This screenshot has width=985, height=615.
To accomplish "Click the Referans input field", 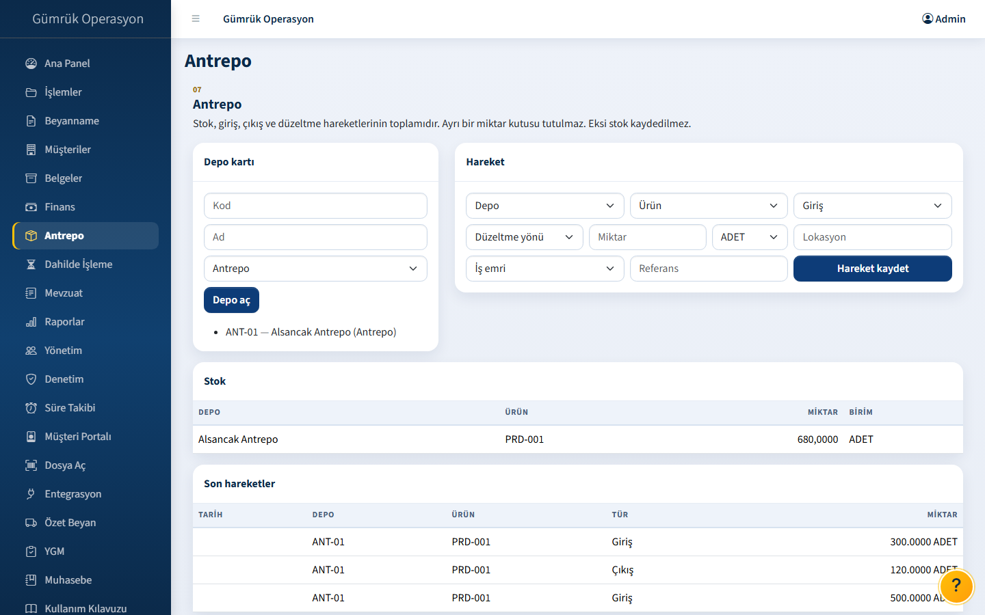I will click(709, 269).
